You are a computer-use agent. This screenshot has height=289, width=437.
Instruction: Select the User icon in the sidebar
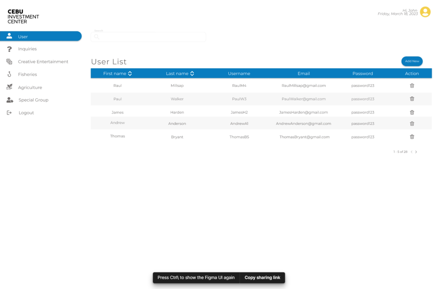(x=9, y=36)
